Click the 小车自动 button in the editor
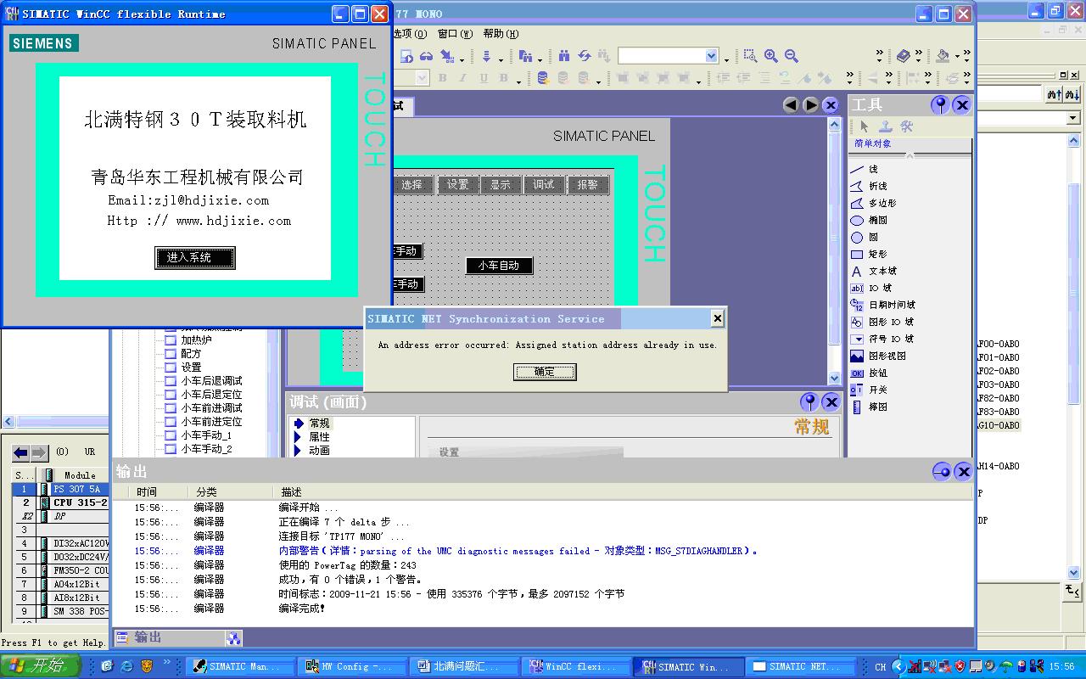Screen dimensions: 1086x679 tap(499, 266)
